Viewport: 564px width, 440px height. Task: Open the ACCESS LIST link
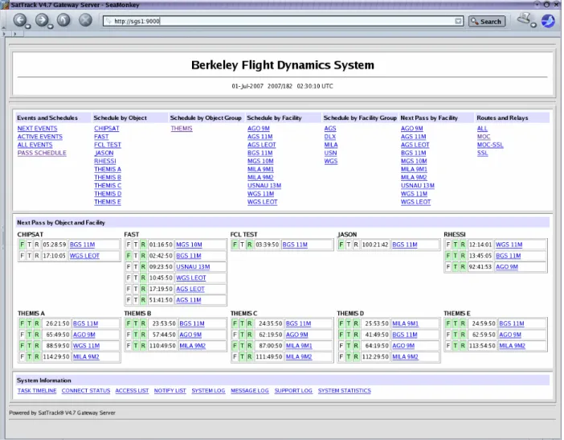132,391
